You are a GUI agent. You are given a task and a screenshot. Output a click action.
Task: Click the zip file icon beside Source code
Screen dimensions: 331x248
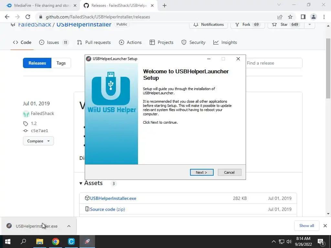87,209
